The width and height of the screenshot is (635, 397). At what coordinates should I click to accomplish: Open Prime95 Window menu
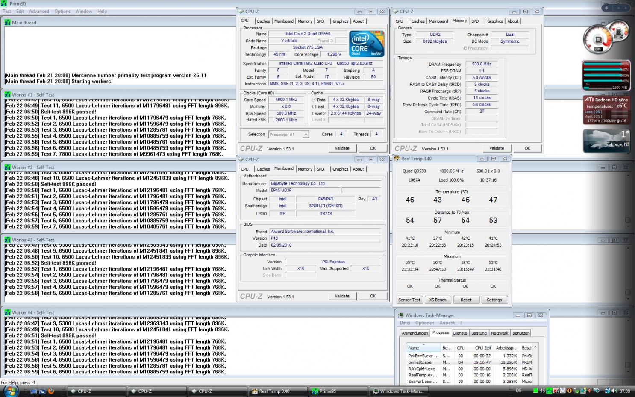(84, 11)
